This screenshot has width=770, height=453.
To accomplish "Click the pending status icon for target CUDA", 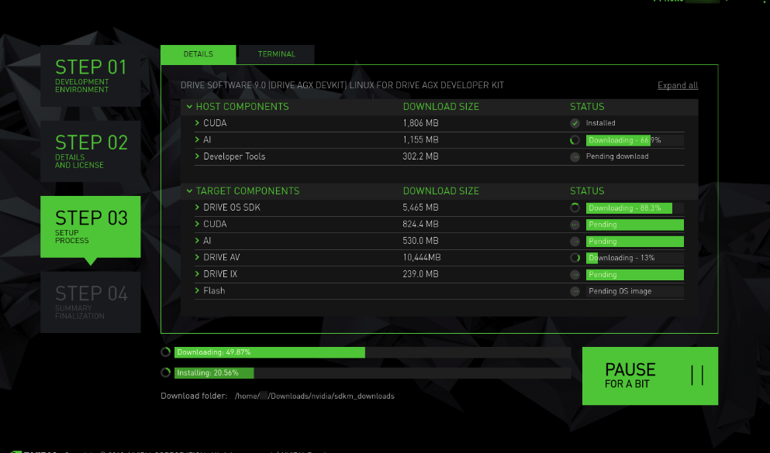I will 575,225.
